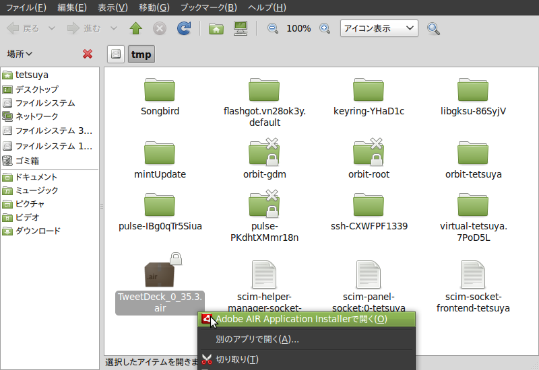Close the places sidebar
The image size is (539, 370).
click(x=88, y=54)
